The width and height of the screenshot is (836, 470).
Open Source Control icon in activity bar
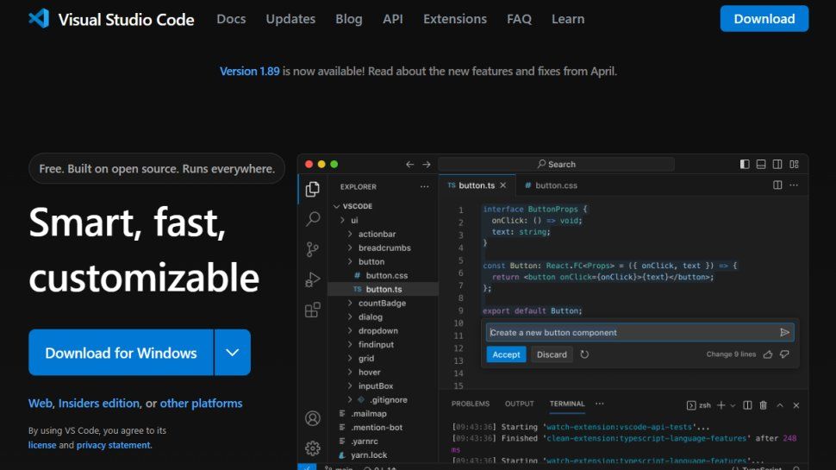tap(313, 249)
